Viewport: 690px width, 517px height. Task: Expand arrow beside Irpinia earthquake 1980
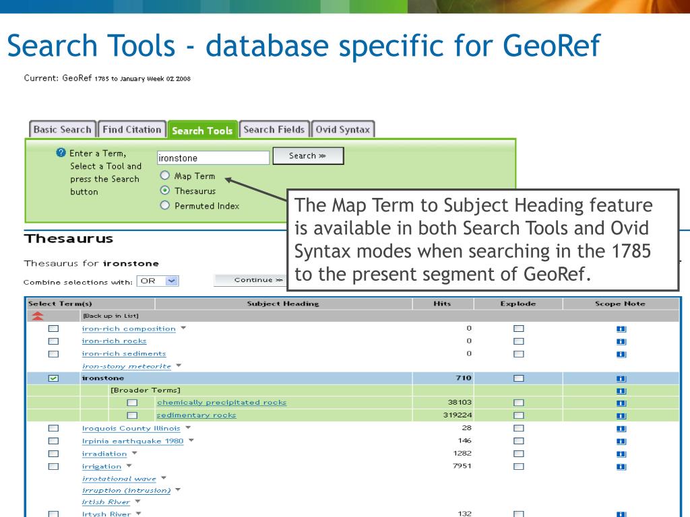[x=191, y=440]
